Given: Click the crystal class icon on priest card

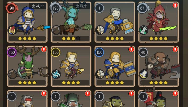Looking at the screenshot, I should point(56,74).
